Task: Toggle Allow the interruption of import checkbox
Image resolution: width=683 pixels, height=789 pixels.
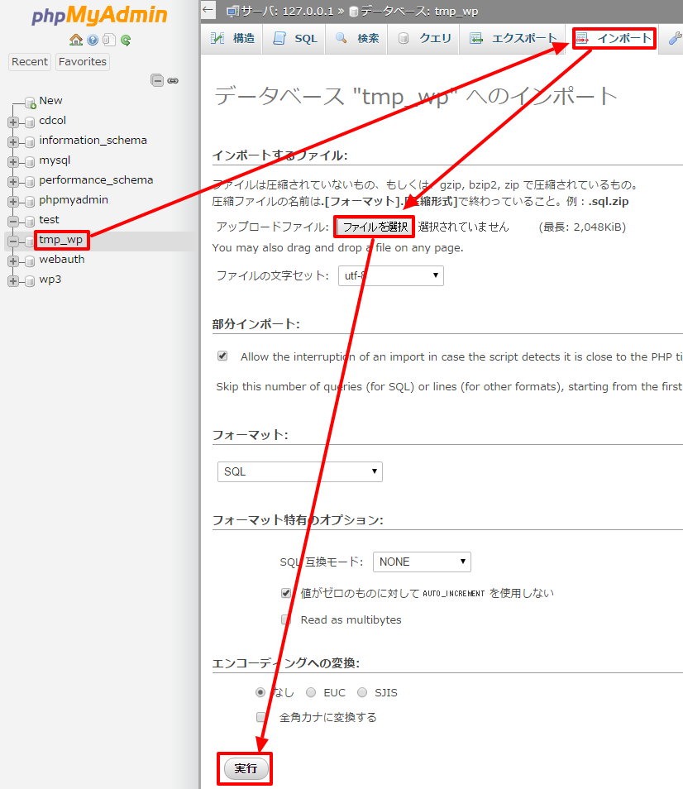Action: pyautogui.click(x=222, y=356)
